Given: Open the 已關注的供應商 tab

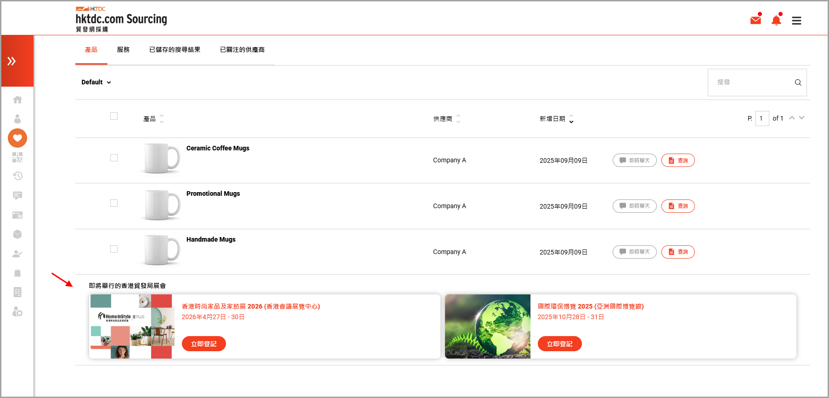Looking at the screenshot, I should pyautogui.click(x=242, y=50).
